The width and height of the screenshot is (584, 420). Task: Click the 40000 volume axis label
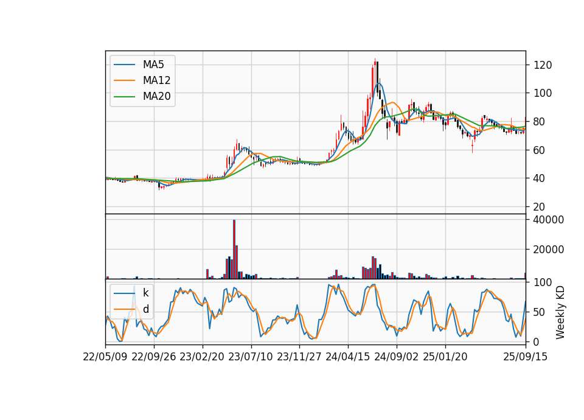click(x=549, y=220)
